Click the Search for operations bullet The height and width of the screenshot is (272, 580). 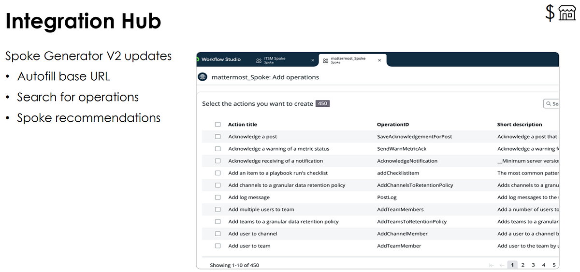click(x=78, y=97)
